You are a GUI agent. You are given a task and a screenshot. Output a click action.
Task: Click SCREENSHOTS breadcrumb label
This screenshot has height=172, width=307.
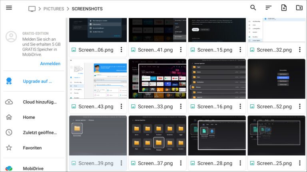pyautogui.click(x=87, y=9)
